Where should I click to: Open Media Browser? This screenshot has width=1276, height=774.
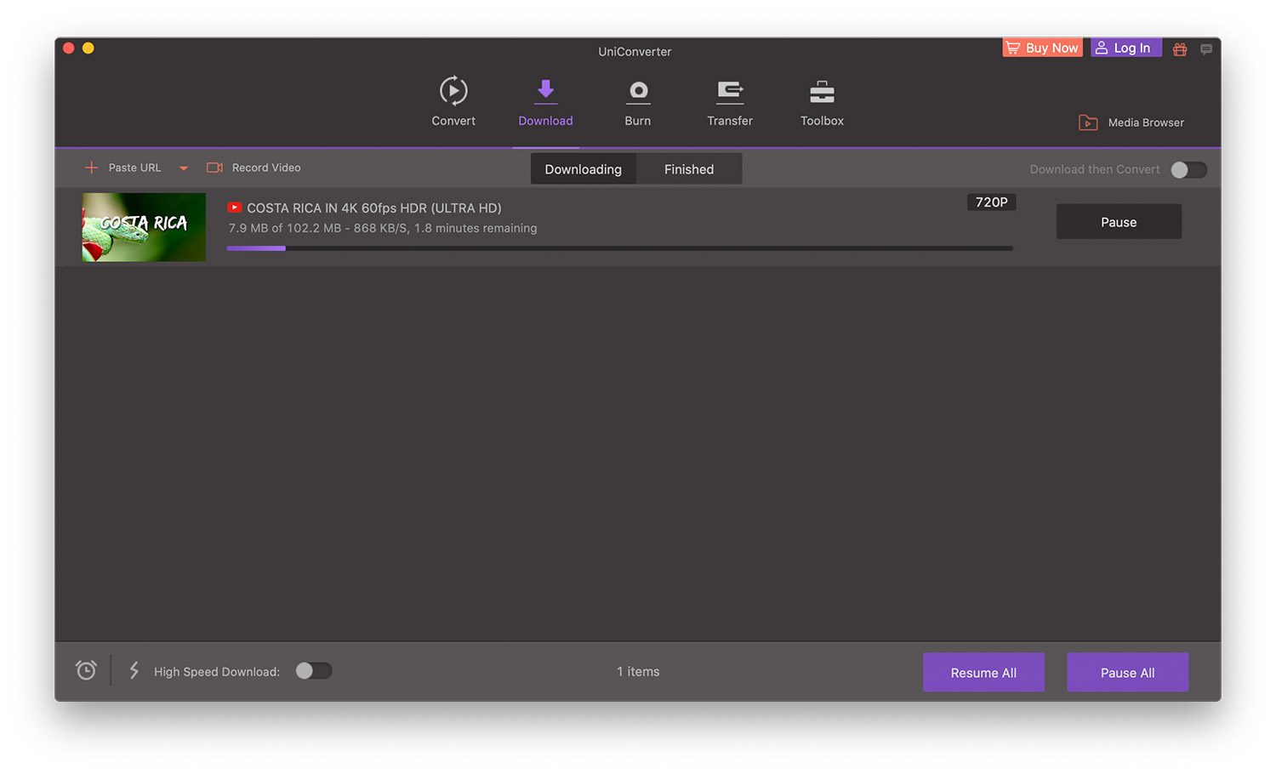click(1131, 122)
